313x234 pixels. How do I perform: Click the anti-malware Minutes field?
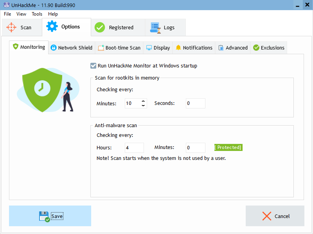click(195, 148)
